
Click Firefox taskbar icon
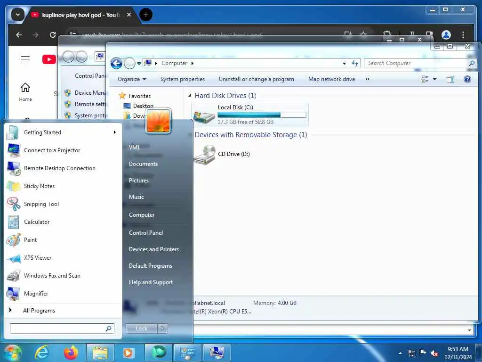tap(71, 353)
